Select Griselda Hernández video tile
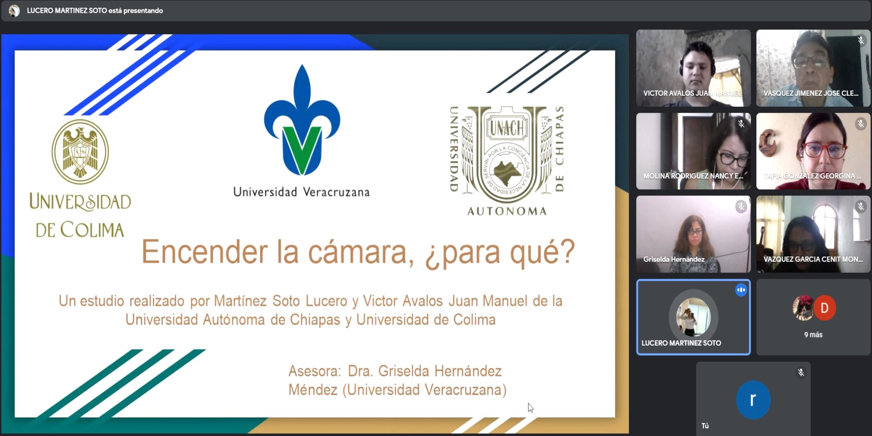This screenshot has width=872, height=436. [x=693, y=234]
